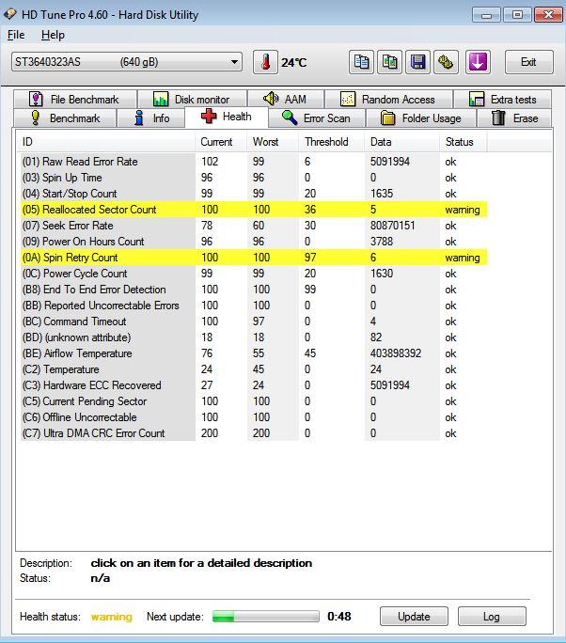566x643 pixels.
Task: Select the Spin Up Time row
Action: tap(254, 178)
